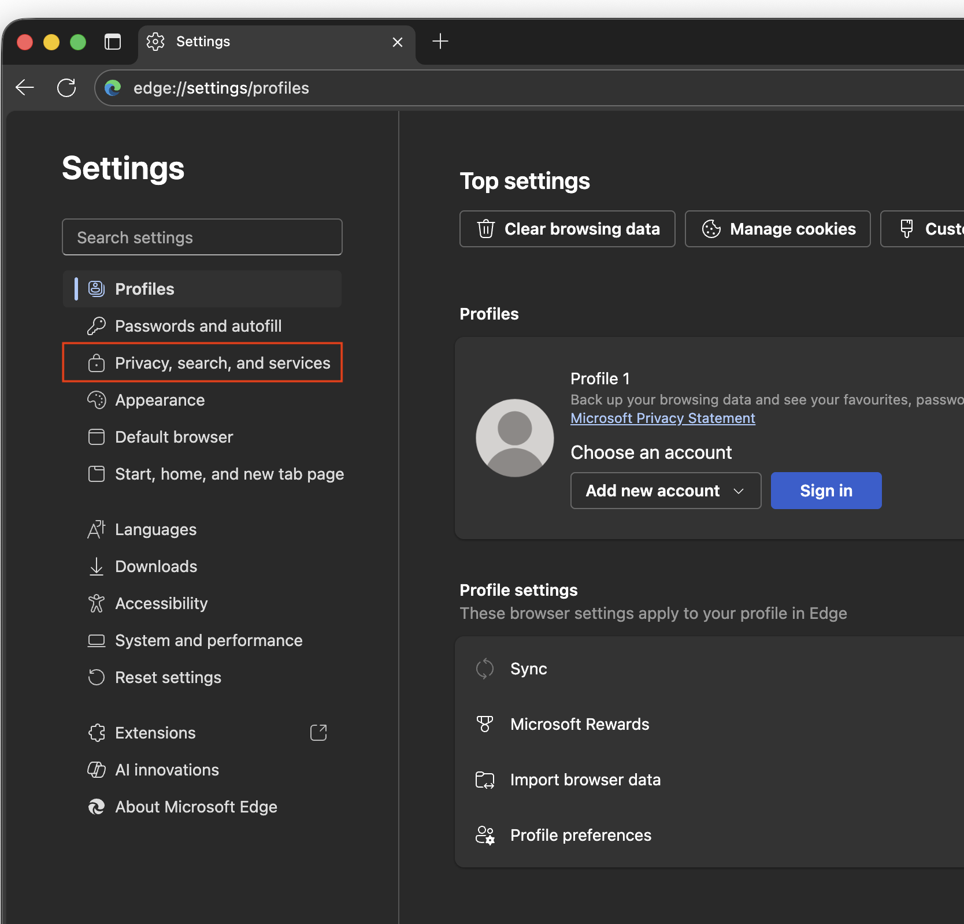
Task: Click the Reset settings circular arrow icon
Action: pyautogui.click(x=97, y=677)
